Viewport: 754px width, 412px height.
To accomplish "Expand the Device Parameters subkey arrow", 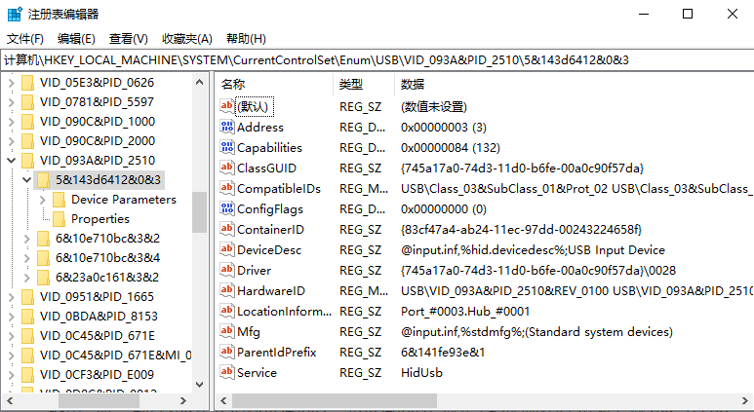I will [x=42, y=200].
